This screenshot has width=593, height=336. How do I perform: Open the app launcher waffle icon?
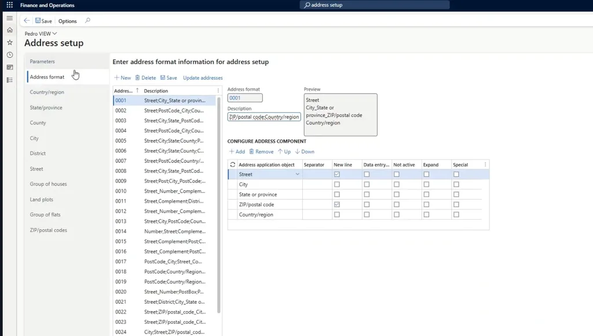point(10,5)
